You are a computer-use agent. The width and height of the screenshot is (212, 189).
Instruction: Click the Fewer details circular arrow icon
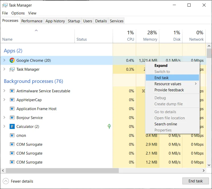coord(6,181)
